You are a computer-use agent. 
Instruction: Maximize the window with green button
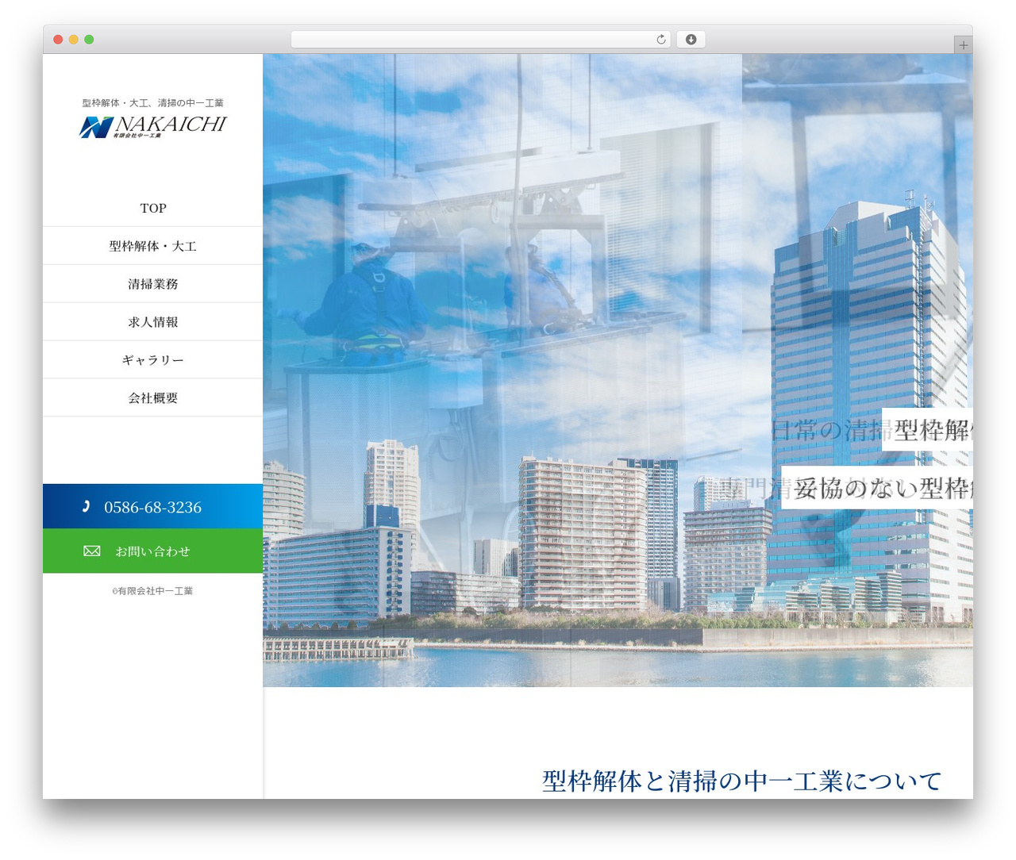tap(89, 40)
